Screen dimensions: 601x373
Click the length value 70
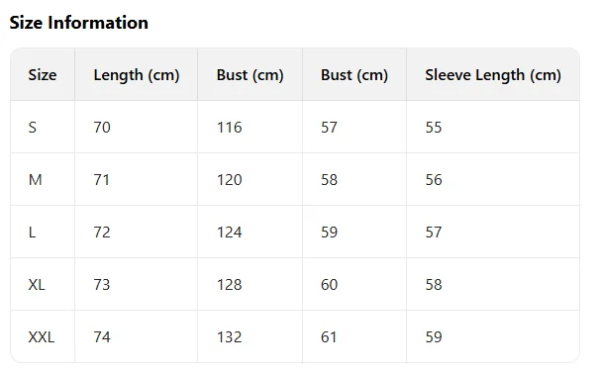click(x=102, y=128)
